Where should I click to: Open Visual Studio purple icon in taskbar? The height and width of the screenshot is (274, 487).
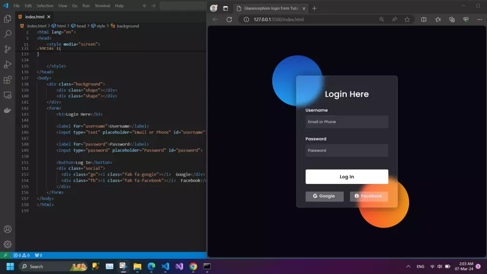[x=179, y=266]
